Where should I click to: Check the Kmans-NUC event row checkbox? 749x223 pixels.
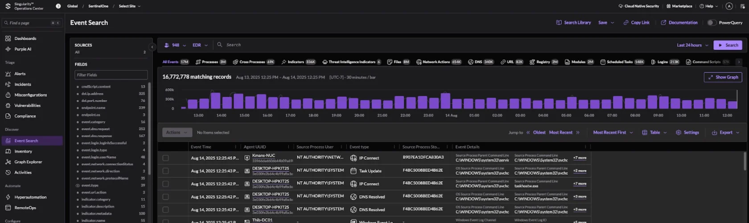tap(166, 158)
